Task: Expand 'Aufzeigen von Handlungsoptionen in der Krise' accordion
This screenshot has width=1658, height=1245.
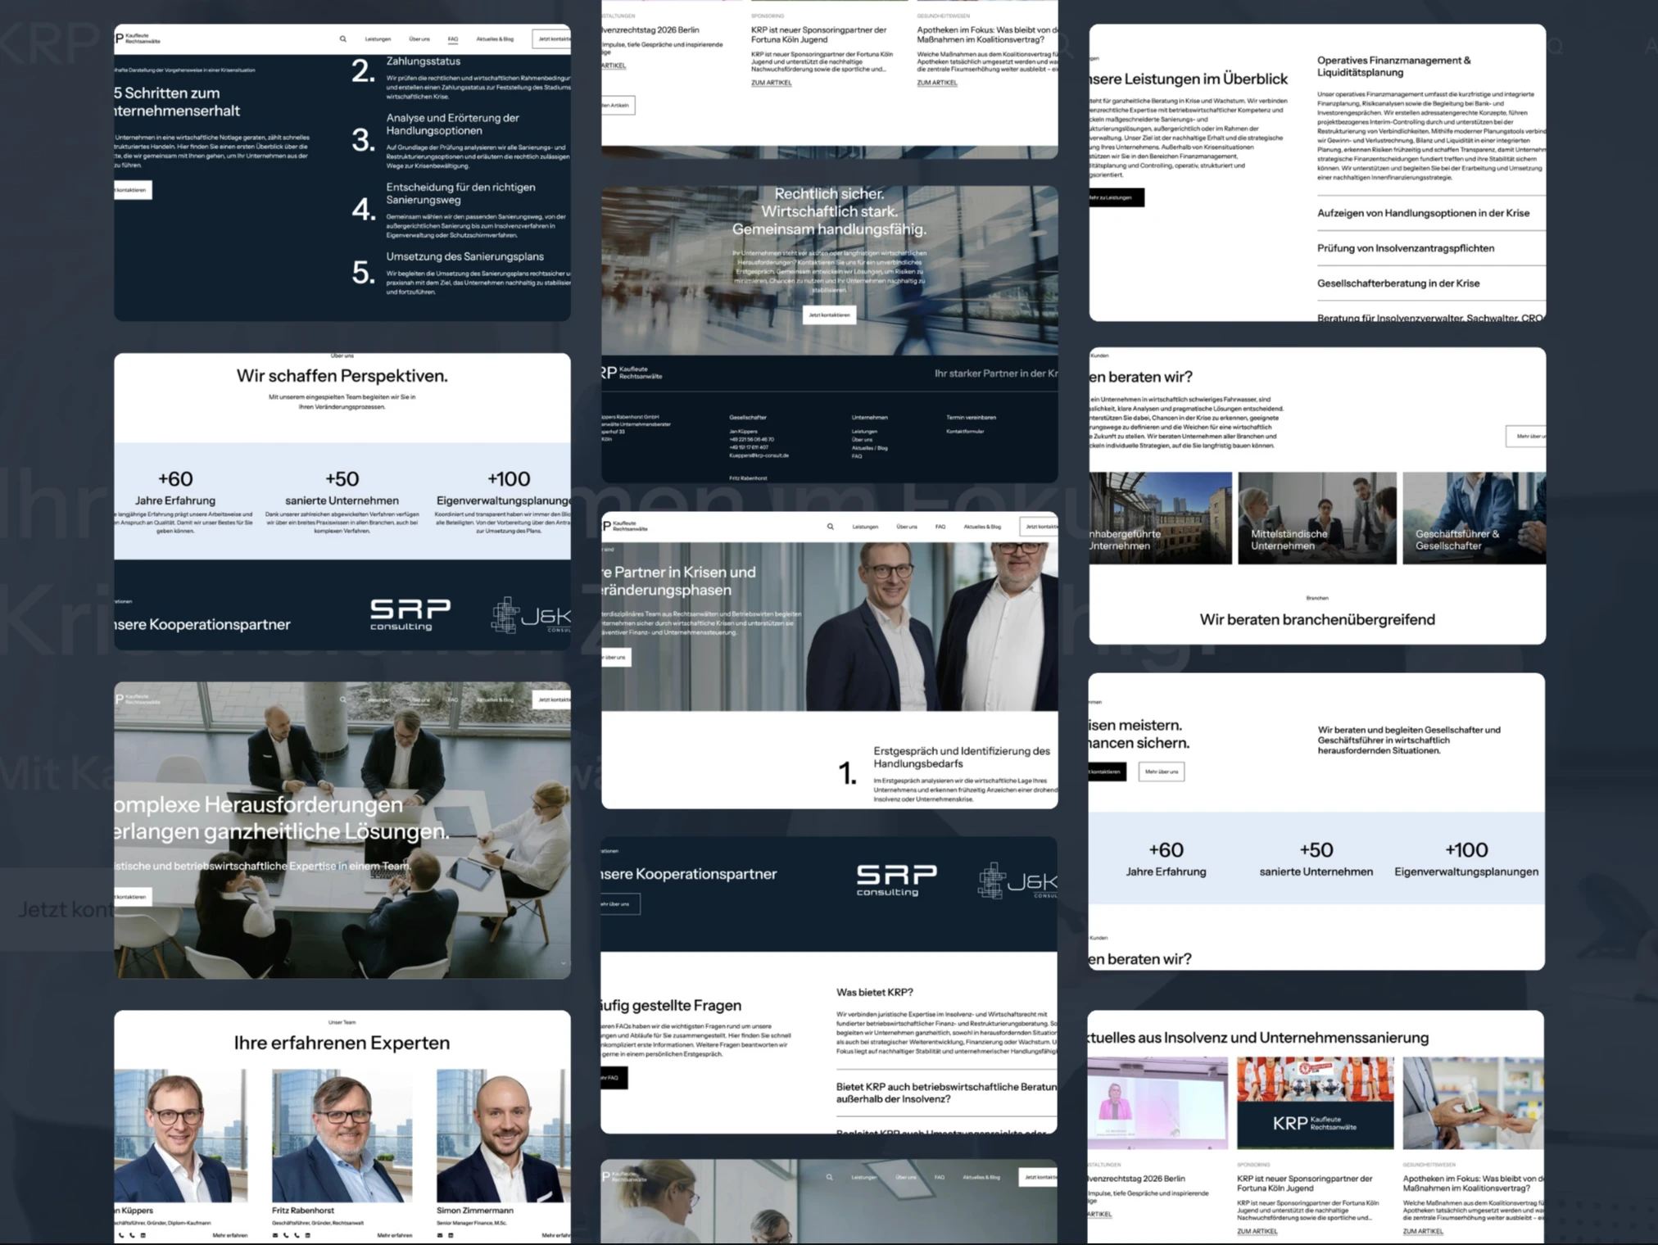Action: click(x=1423, y=213)
